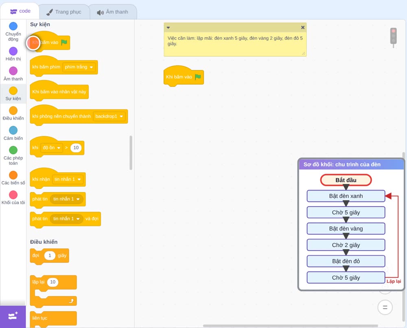Click the Khi bấm vào nhân vật này block
Viewport: 407px width, 328px height.
[x=59, y=91]
